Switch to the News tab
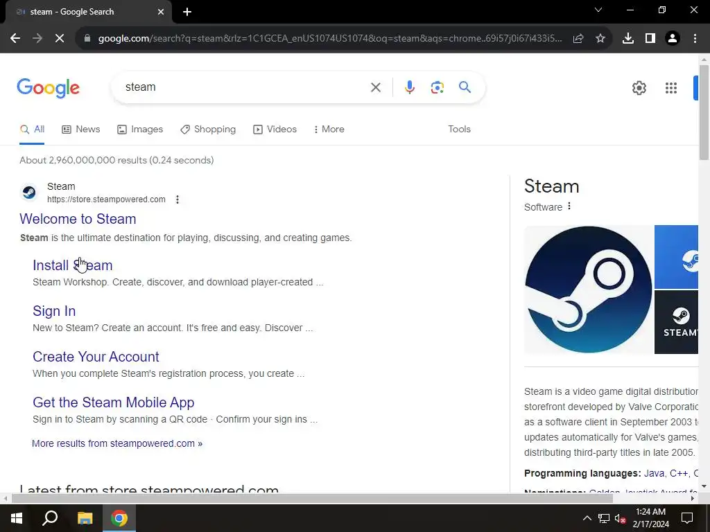 coord(80,130)
